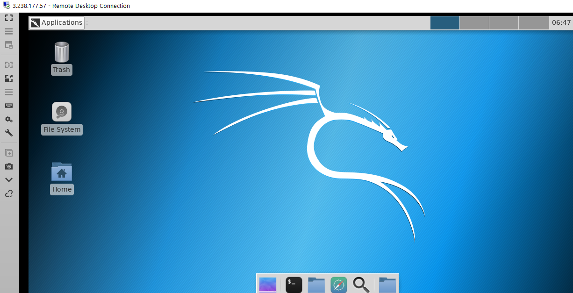
Task: Switch to the second workspace
Action: [474, 22]
